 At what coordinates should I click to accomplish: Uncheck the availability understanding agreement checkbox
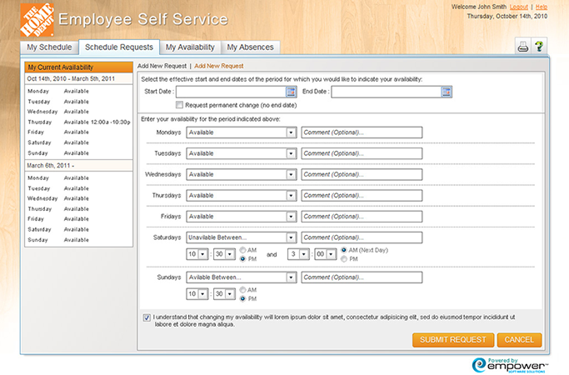[x=147, y=317]
